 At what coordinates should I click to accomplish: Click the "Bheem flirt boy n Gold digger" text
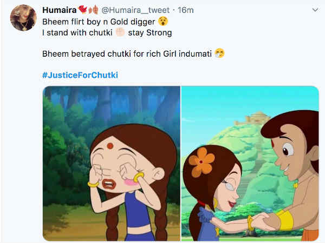pos(99,22)
